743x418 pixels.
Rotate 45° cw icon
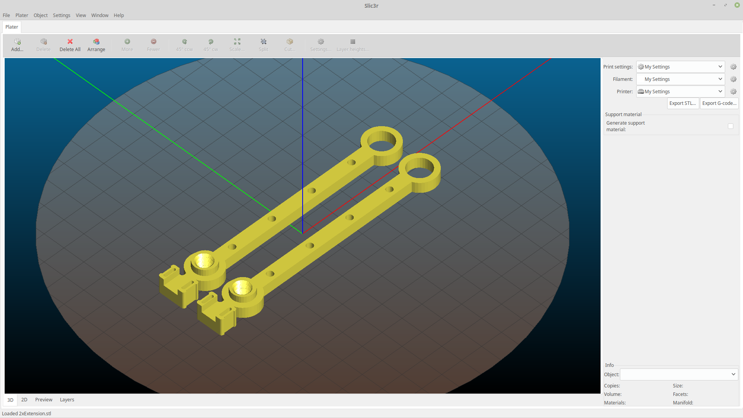[211, 41]
